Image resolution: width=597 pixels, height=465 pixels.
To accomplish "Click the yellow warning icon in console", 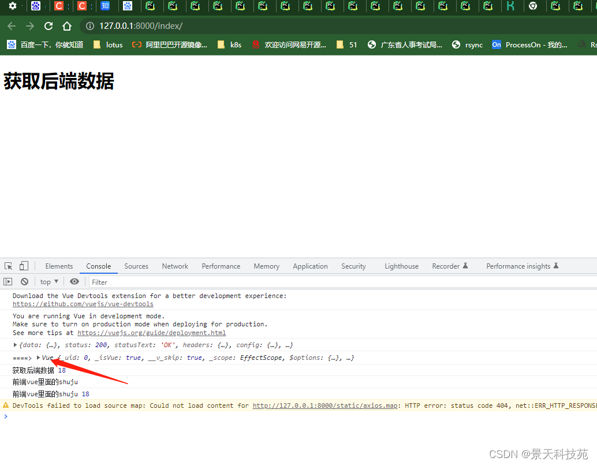I will pyautogui.click(x=6, y=405).
